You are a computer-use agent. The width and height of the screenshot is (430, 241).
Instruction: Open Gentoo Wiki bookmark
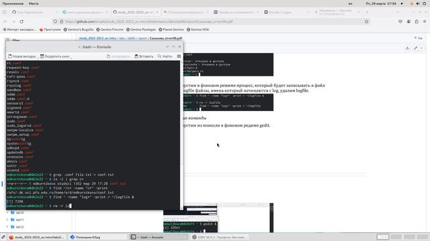pos(198,29)
